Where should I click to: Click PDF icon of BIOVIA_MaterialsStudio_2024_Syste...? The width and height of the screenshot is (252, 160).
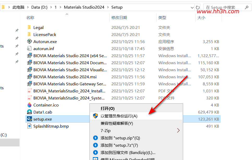coord(29,98)
